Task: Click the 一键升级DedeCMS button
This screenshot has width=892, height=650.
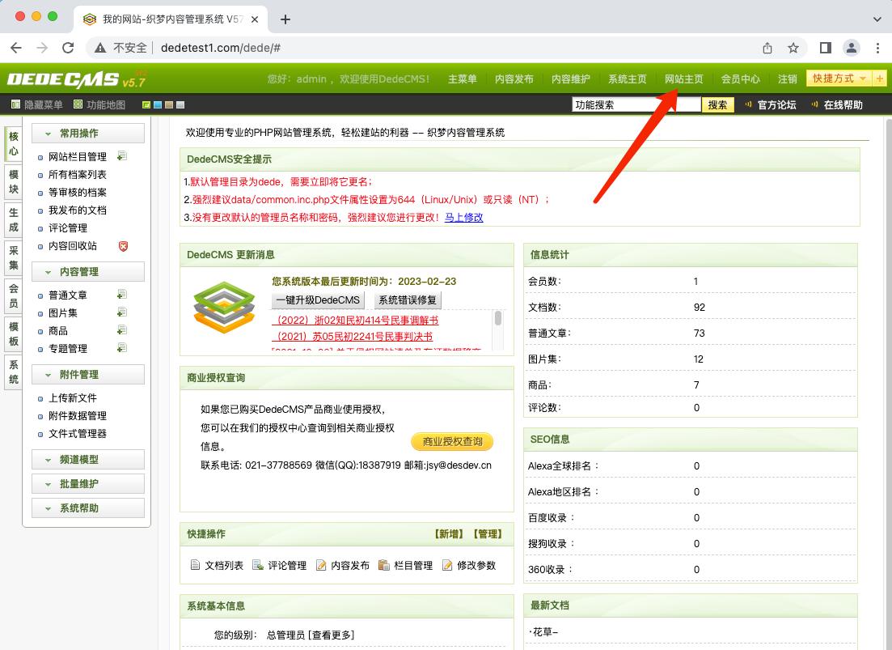Action: (x=318, y=300)
